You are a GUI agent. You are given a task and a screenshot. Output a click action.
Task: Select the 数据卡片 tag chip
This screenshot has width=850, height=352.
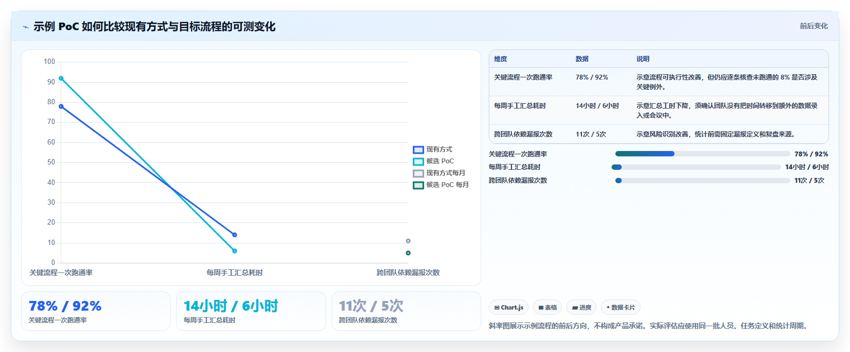pos(621,307)
